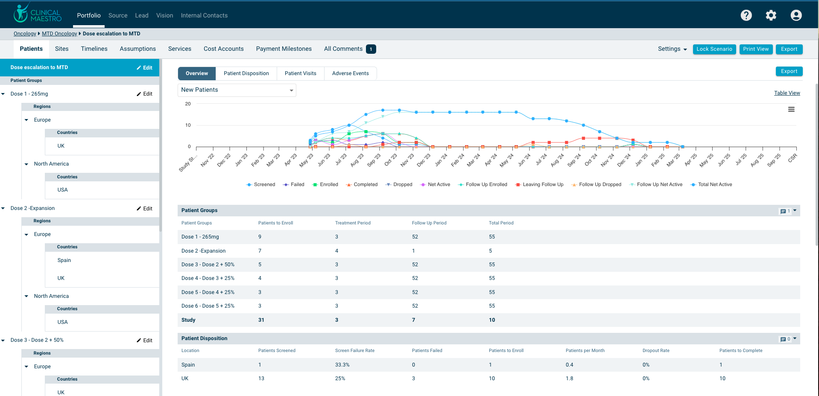
Task: Open the settings gear icon
Action: coord(771,15)
